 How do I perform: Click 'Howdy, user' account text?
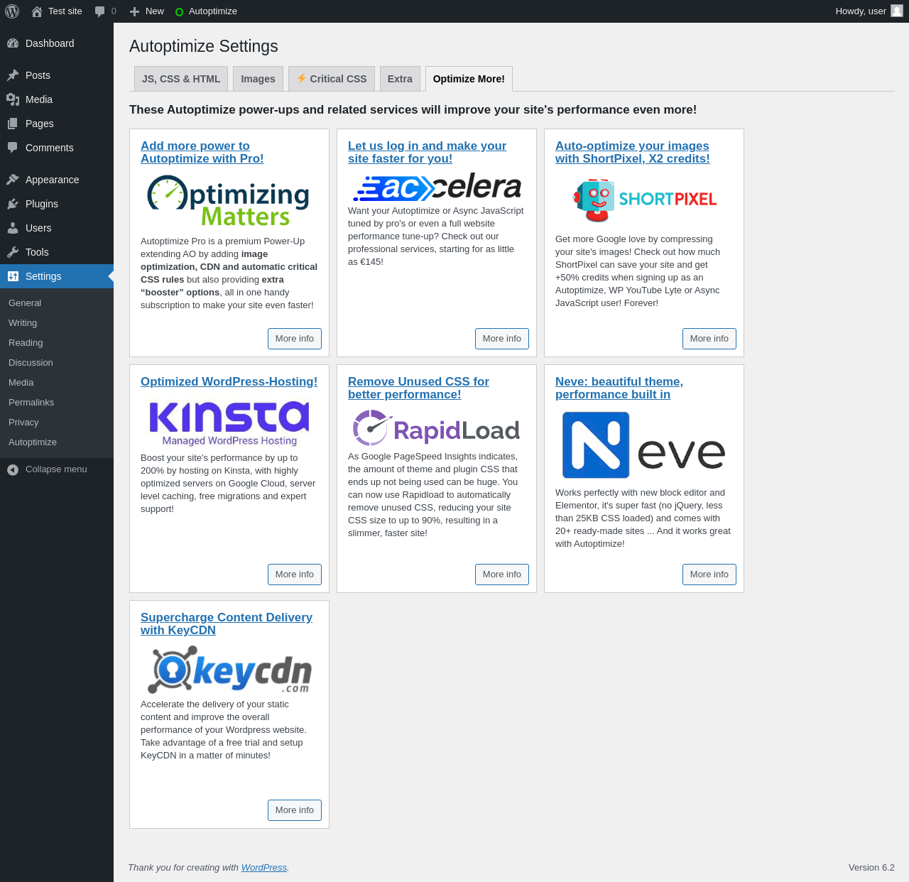coord(861,11)
